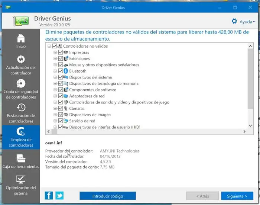Viewport: 260px width, 205px height.
Task: Click the AMYUNI Technologies provider value
Action: 120,151
